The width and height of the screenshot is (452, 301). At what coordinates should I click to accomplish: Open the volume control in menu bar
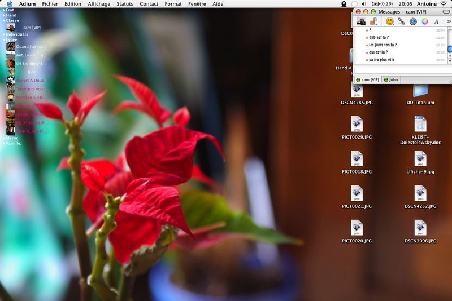[364, 4]
